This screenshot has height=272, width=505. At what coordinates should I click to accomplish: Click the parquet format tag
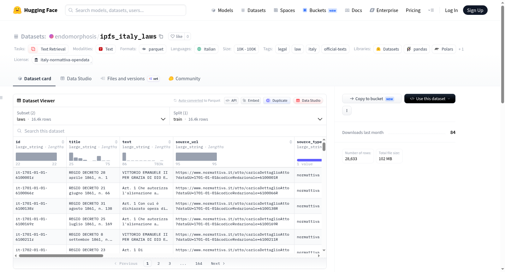click(x=152, y=49)
